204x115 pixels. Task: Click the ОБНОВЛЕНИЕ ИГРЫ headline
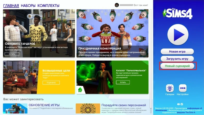coord(44,105)
